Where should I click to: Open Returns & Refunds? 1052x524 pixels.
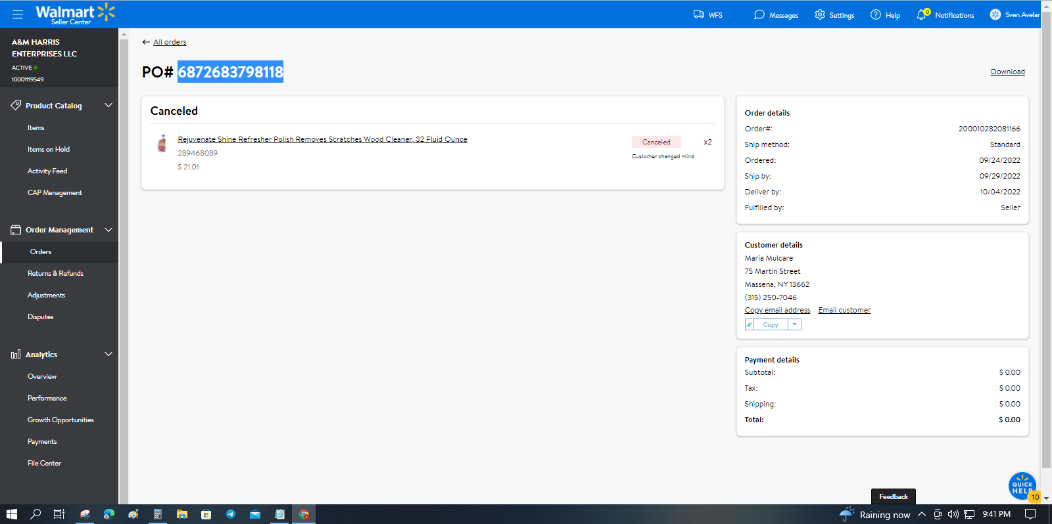pos(55,273)
